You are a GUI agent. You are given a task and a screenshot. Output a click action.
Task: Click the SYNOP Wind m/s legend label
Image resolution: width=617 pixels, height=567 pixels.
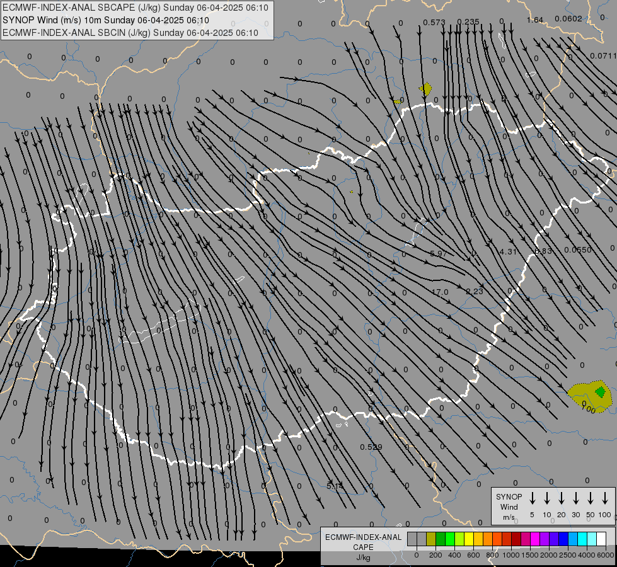(x=509, y=507)
